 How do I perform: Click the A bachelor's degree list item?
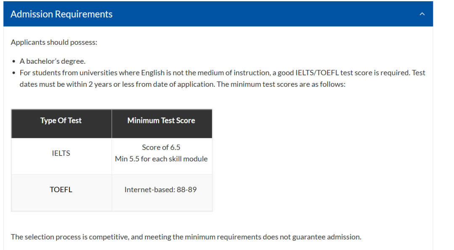(x=53, y=61)
